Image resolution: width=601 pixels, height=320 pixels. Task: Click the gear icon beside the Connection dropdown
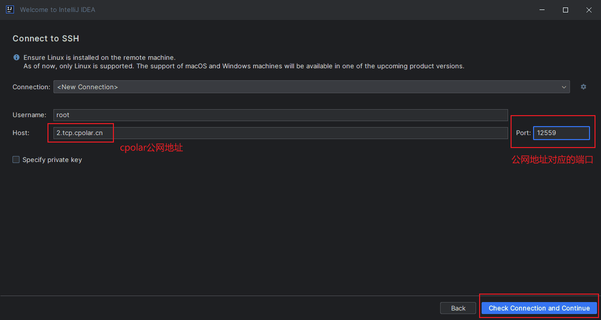[583, 86]
